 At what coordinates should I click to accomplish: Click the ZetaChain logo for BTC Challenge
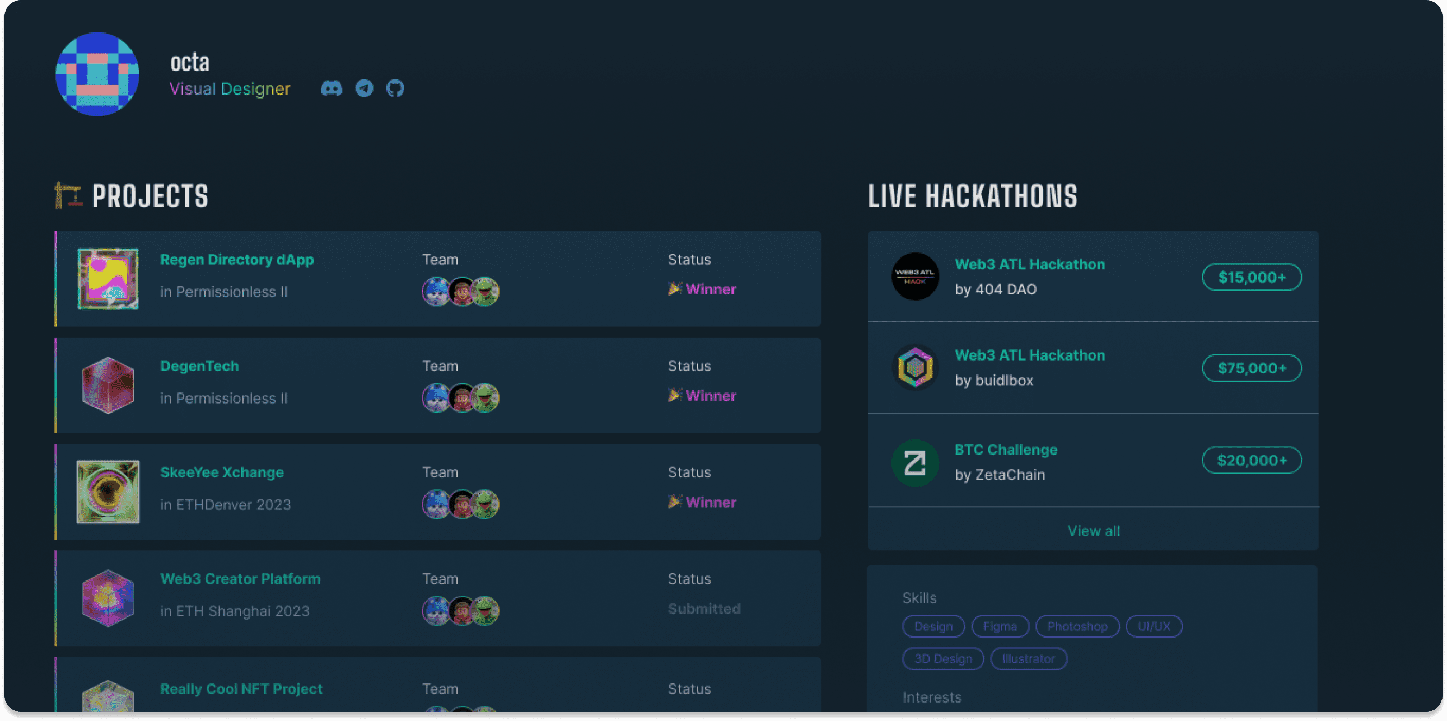click(915, 462)
